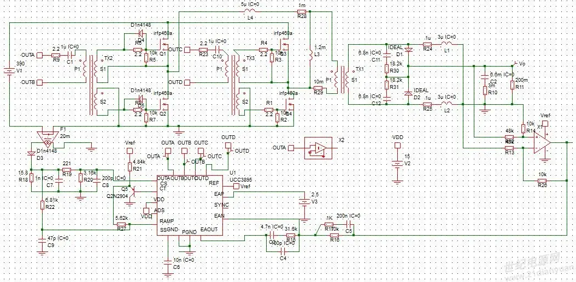Select the L2 3µ output inductor
The image size is (576, 282).
(448, 104)
